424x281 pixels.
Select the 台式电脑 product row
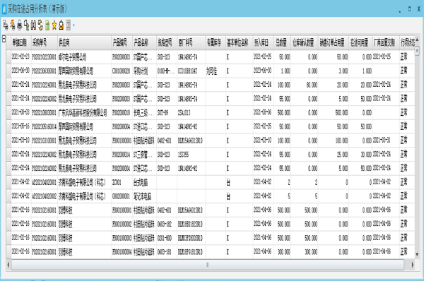coord(211,182)
